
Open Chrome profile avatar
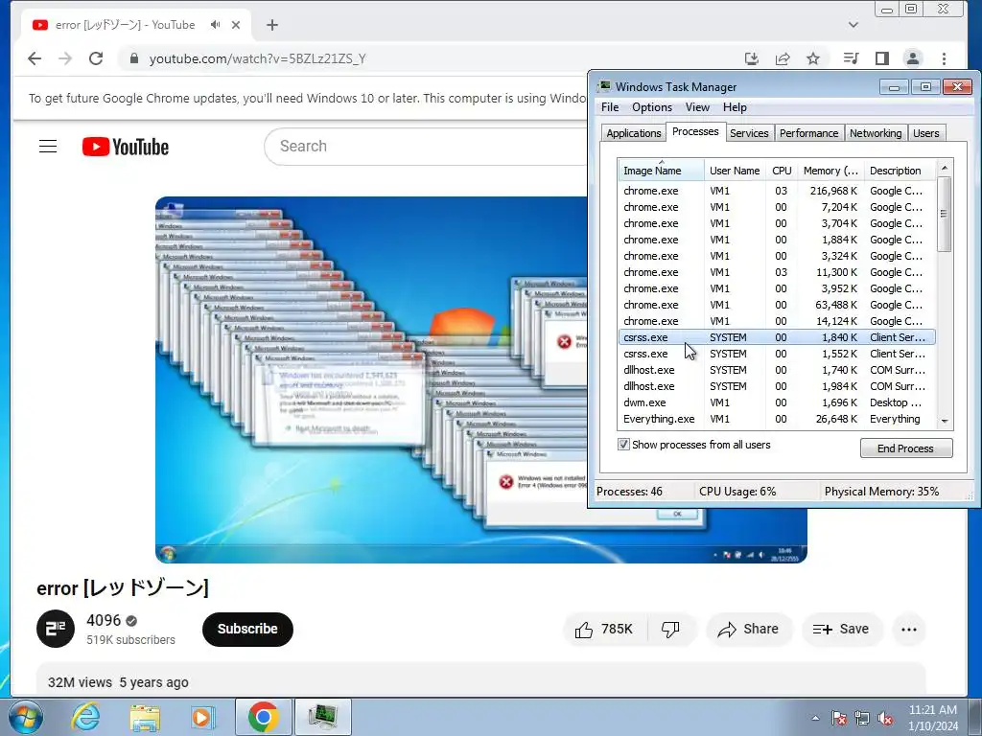tap(913, 58)
